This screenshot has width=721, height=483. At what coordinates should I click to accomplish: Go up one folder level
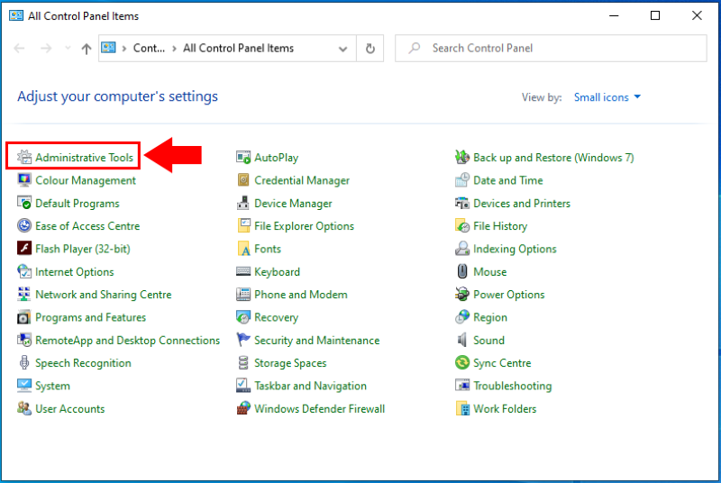click(87, 49)
